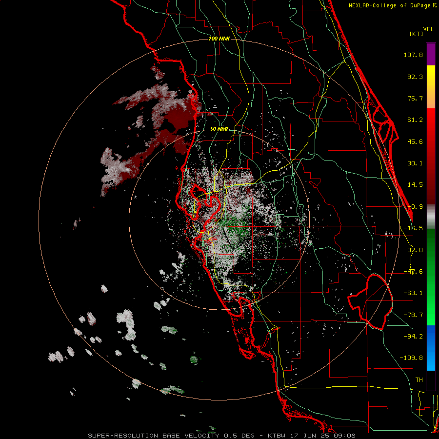439x439 pixels.
Task: Click the -63.1 velocity scale value
Action: (x=413, y=293)
